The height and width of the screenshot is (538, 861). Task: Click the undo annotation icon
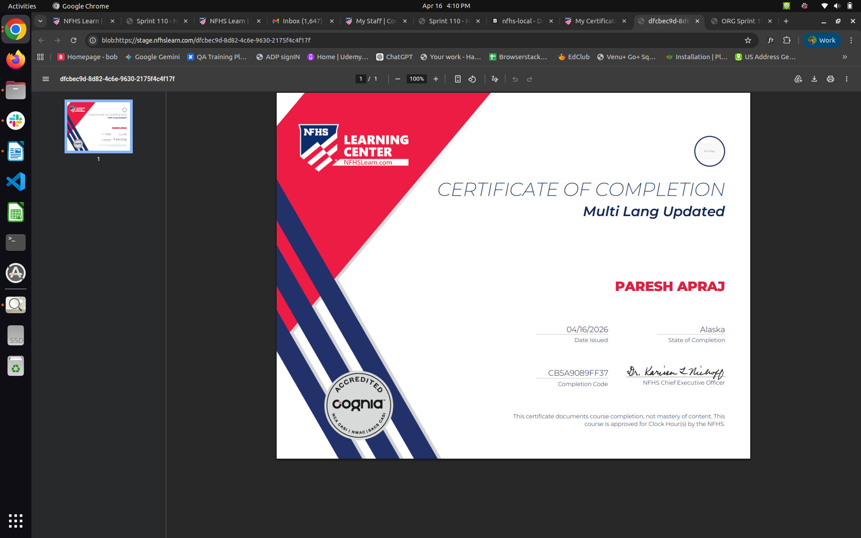515,79
